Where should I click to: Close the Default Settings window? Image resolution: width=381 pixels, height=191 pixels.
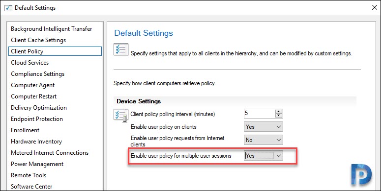[375, 7]
